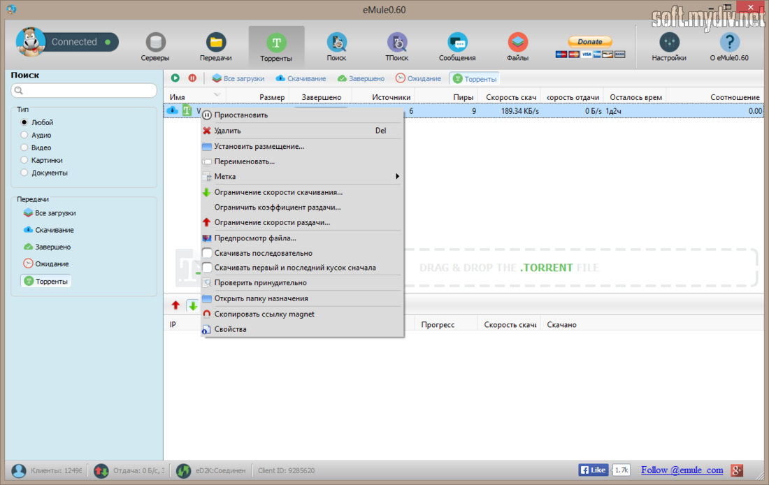Choose Проверить принудительно menu item

click(x=302, y=282)
